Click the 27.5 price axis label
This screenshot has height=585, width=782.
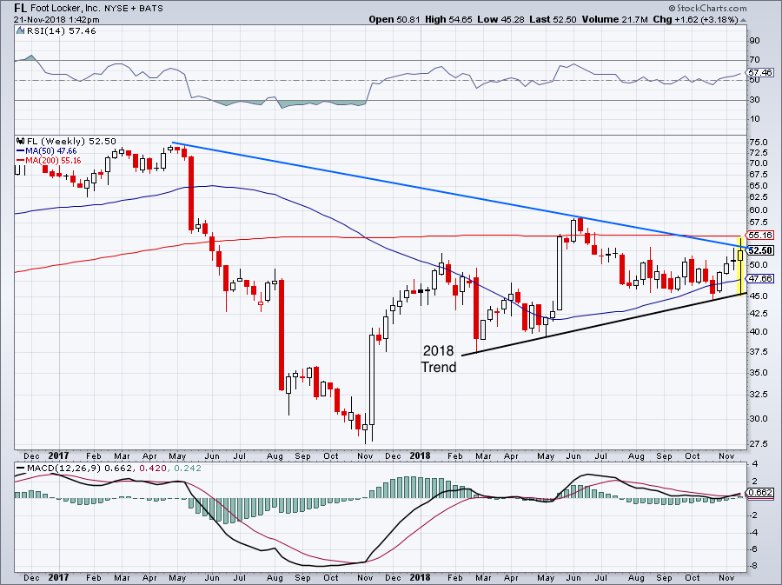coord(758,444)
